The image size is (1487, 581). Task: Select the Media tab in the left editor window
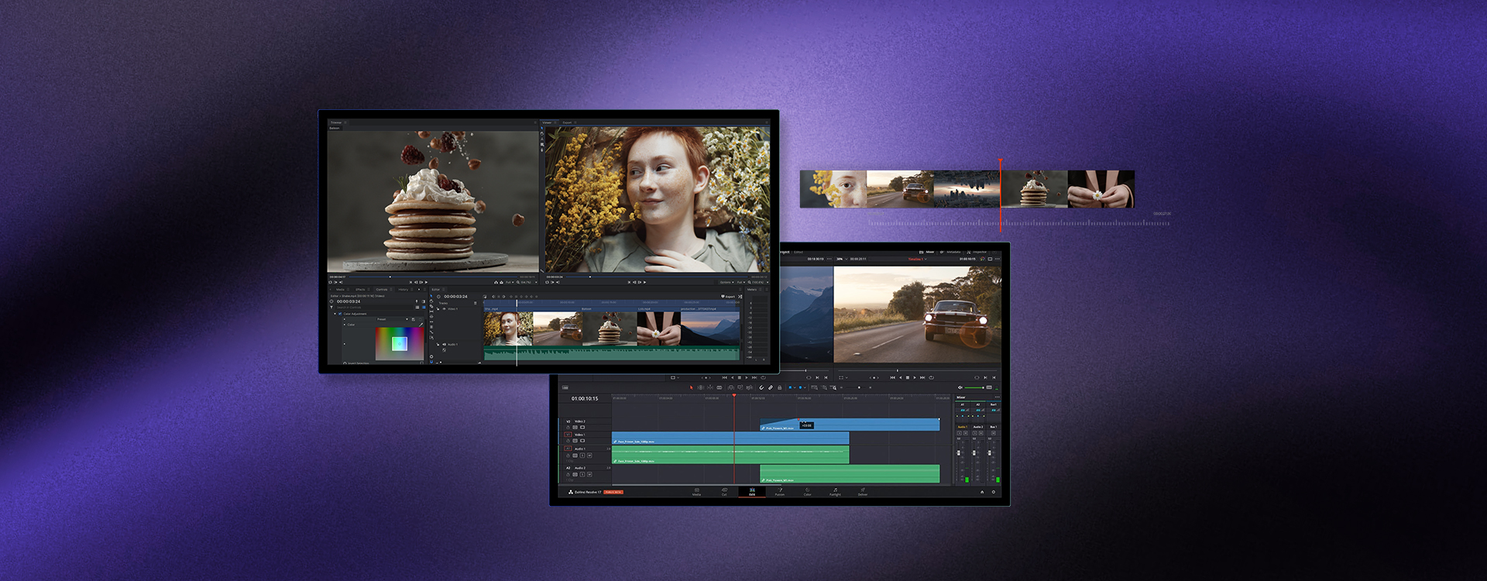pos(340,289)
